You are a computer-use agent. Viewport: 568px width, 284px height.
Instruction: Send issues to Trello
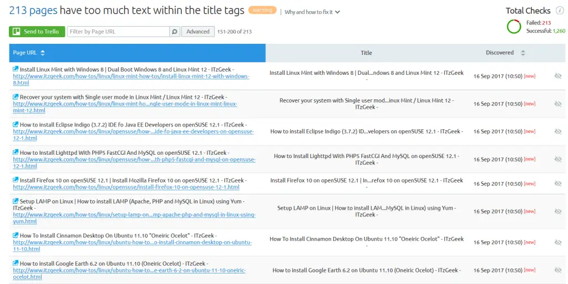37,32
